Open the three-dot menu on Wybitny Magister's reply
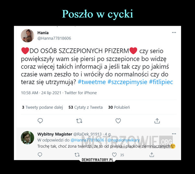The width and height of the screenshot is (195, 174). pyautogui.click(x=174, y=134)
